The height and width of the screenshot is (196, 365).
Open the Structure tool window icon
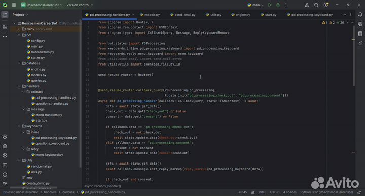coord(5,27)
